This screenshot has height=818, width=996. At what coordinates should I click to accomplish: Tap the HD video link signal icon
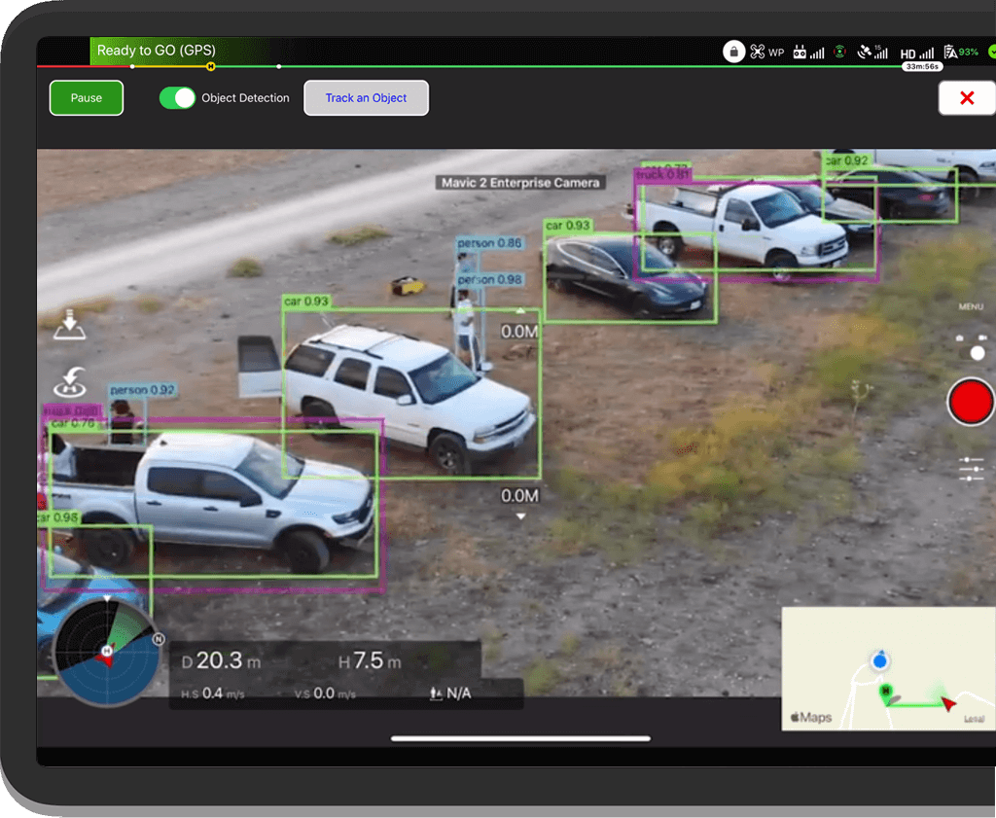916,53
